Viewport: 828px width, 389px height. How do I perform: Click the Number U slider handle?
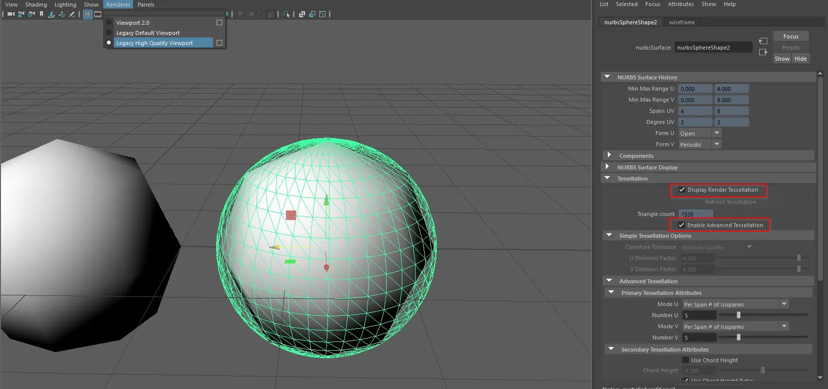point(738,315)
